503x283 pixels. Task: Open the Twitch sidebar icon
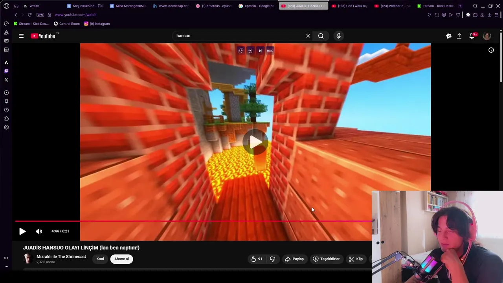(x=6, y=71)
